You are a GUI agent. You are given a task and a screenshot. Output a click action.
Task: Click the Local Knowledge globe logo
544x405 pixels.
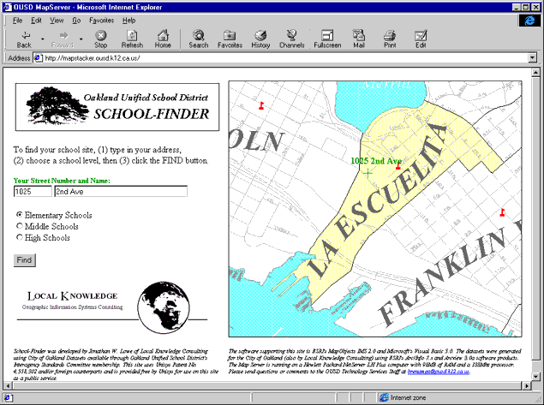(164, 307)
